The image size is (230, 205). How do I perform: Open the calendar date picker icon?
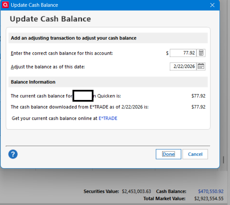coord(201,67)
